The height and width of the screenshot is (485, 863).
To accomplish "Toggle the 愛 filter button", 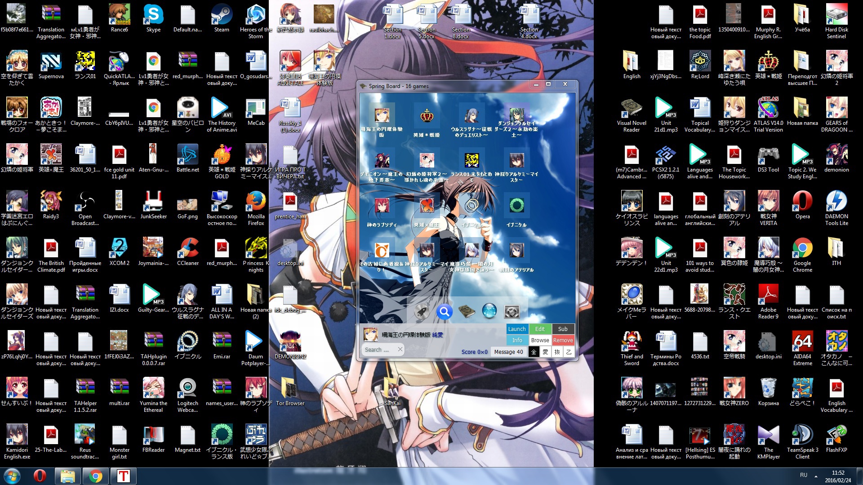I will [545, 352].
